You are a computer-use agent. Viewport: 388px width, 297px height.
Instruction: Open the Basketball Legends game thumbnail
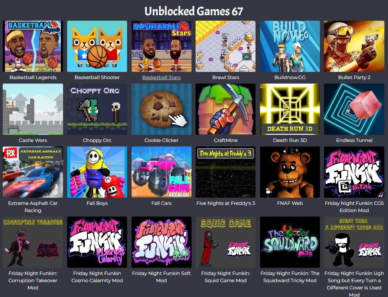(x=33, y=46)
